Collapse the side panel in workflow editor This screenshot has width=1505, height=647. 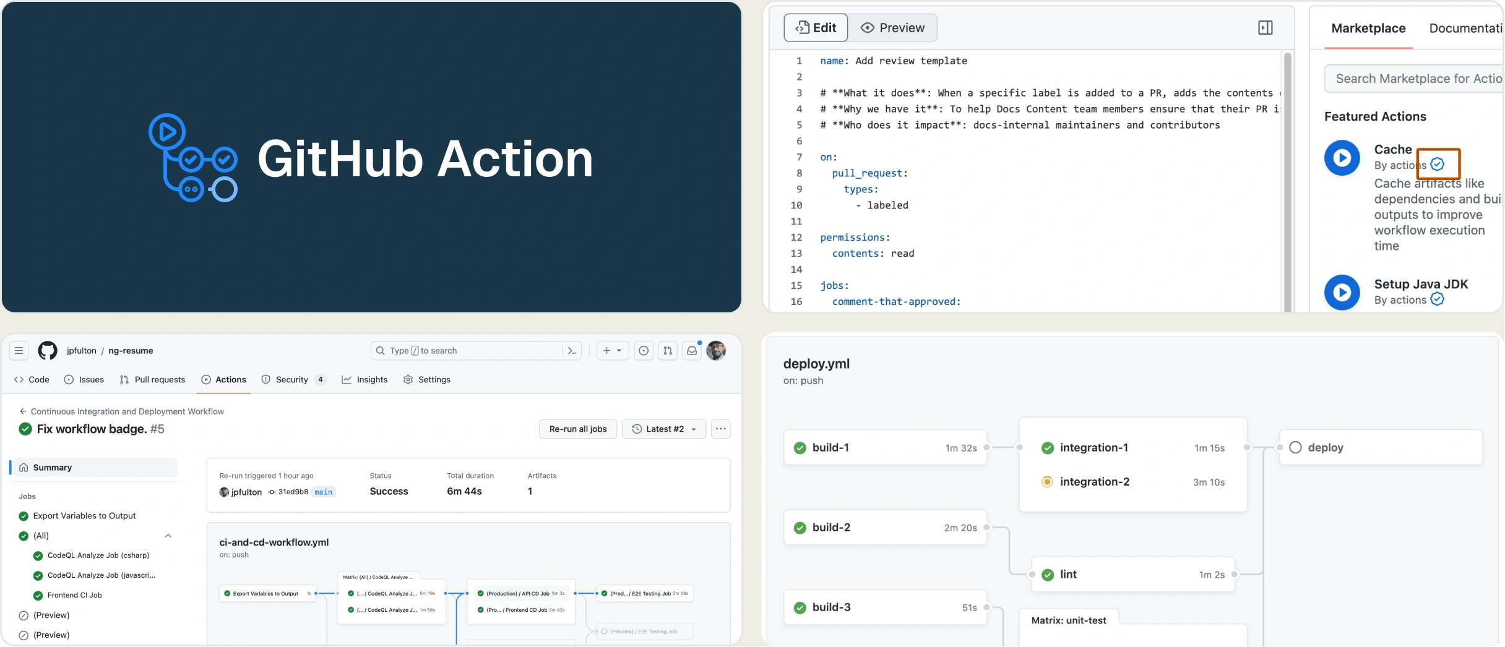tap(1266, 28)
